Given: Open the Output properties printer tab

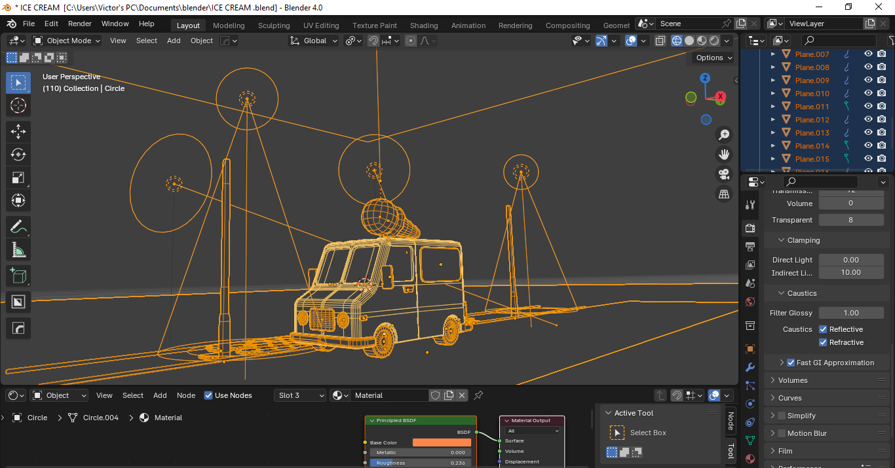Looking at the screenshot, I should point(751,247).
